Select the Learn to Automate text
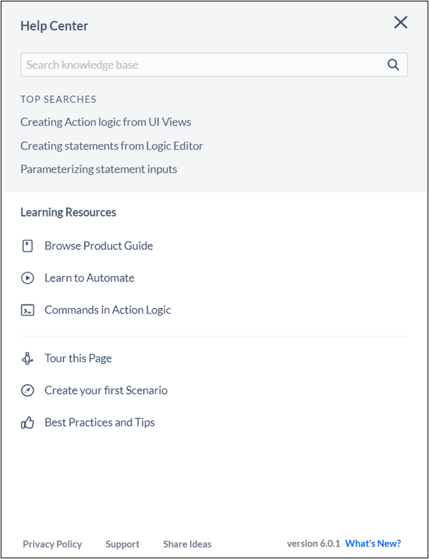This screenshot has width=429, height=559. (x=89, y=278)
